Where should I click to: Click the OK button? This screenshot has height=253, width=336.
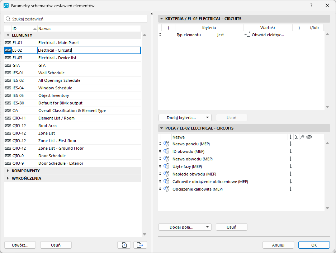coord(314,245)
